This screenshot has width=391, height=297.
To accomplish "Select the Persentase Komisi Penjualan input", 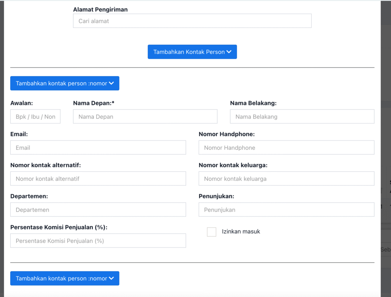I will (98, 241).
